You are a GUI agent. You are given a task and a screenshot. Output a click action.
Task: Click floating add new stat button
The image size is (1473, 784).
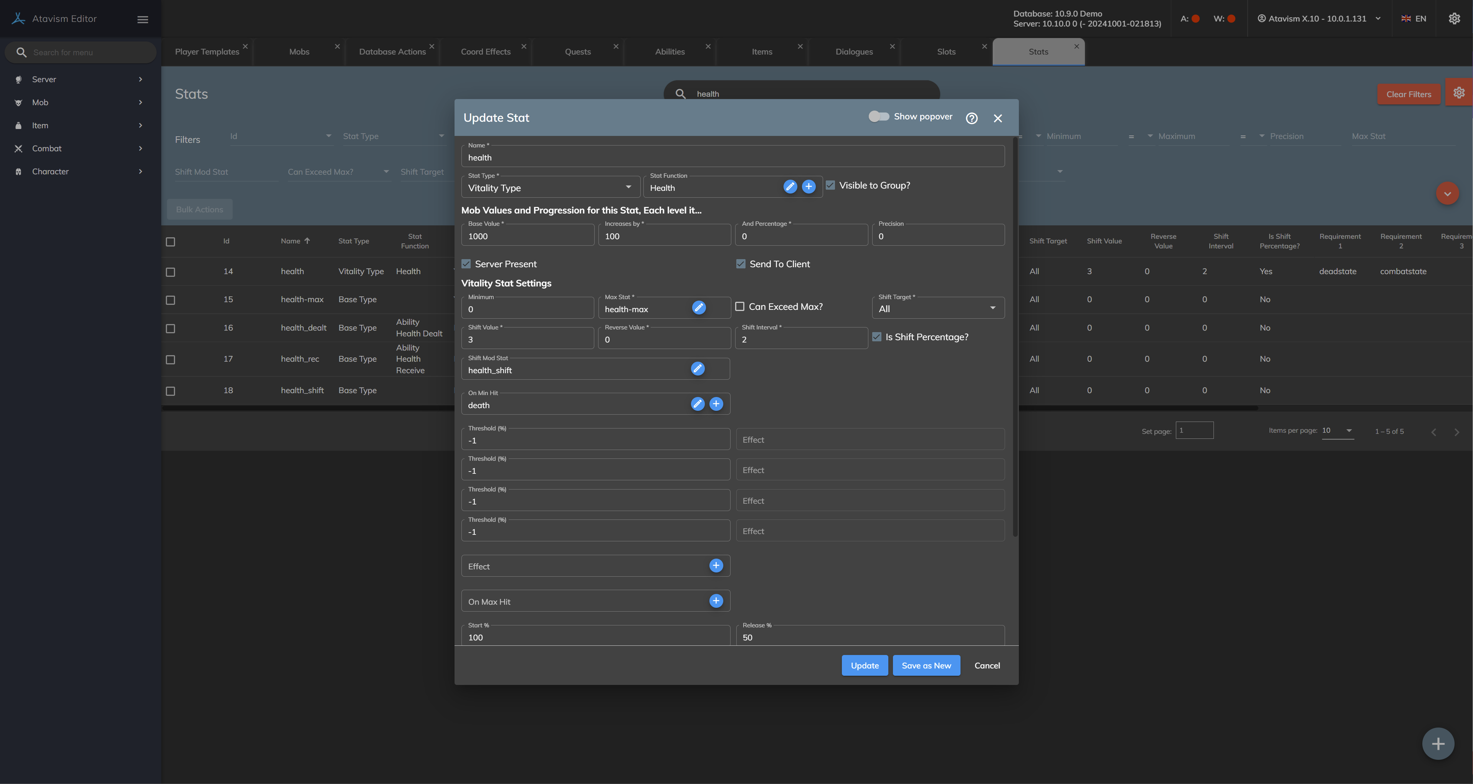(1438, 743)
